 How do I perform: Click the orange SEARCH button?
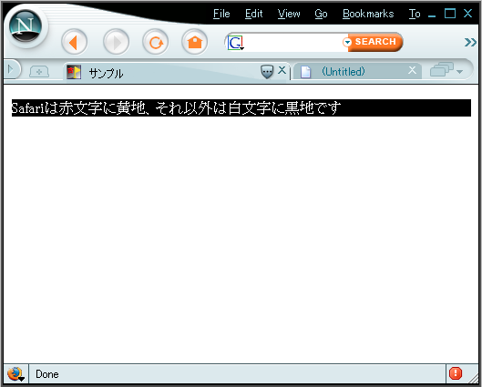pyautogui.click(x=374, y=42)
